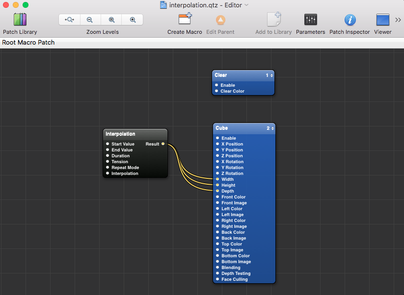Open the Viewer window

coord(382,20)
